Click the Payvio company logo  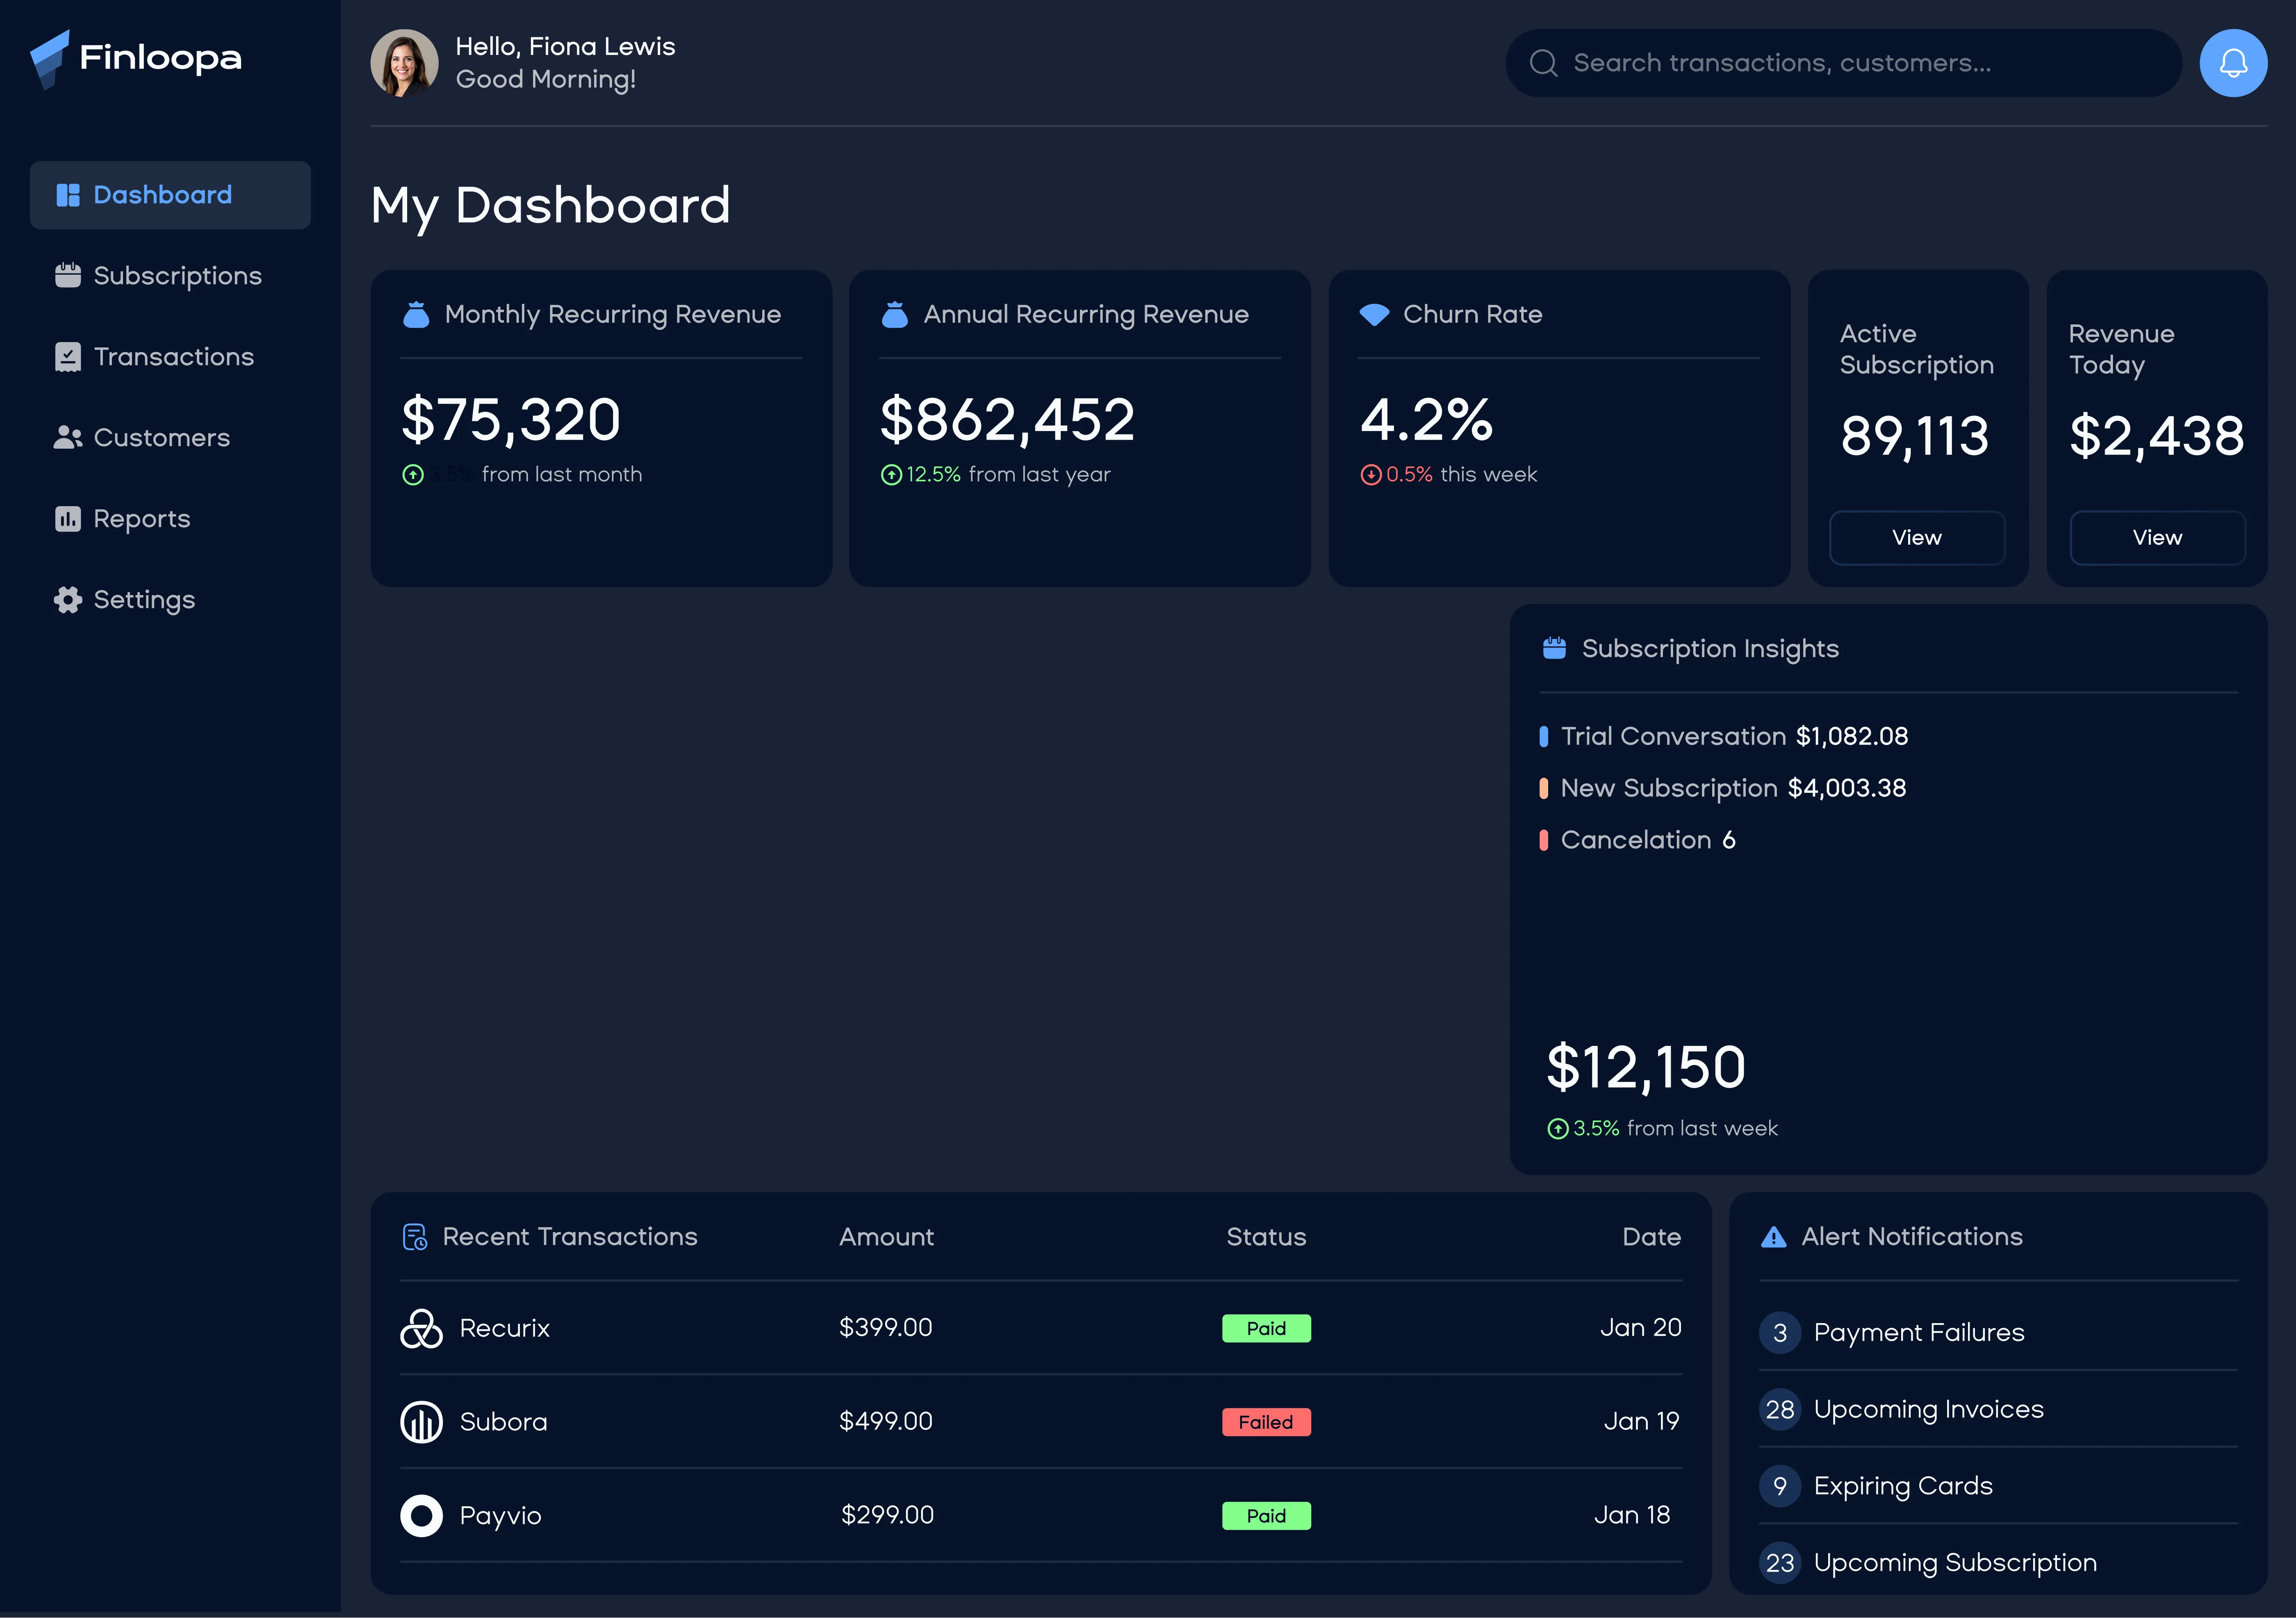421,1516
